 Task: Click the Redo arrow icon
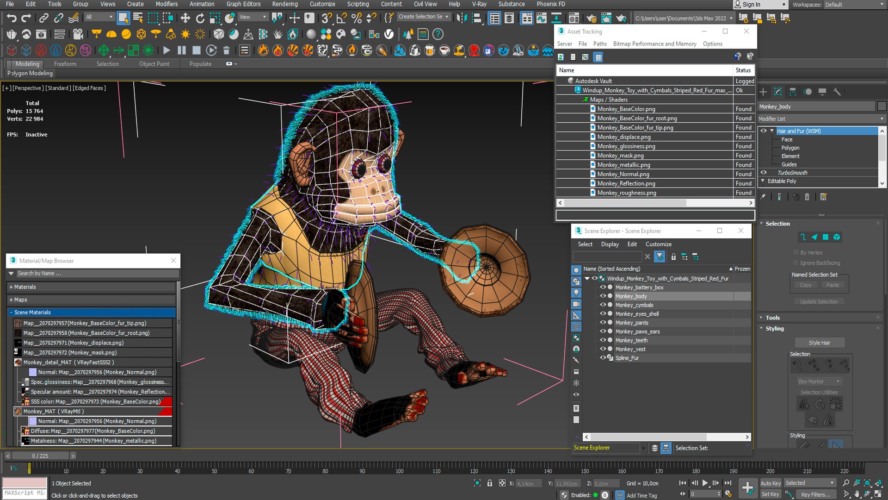point(26,18)
